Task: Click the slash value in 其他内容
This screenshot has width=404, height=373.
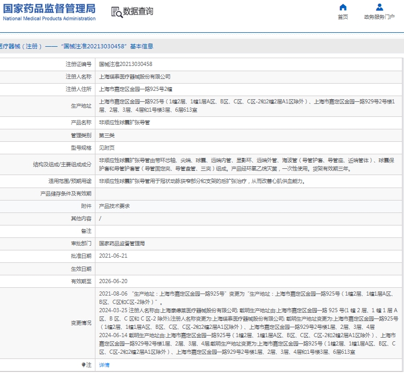Action: coord(100,219)
